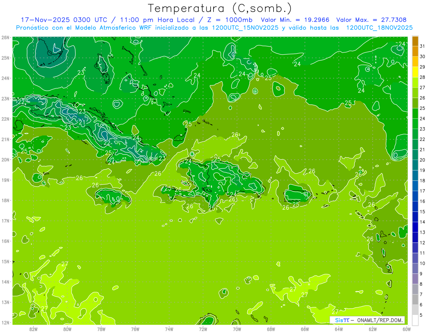Click the 'Modelo Atmosferico WRF' forecast description line
Screen dimensions: 432x334
pyautogui.click(x=215, y=28)
